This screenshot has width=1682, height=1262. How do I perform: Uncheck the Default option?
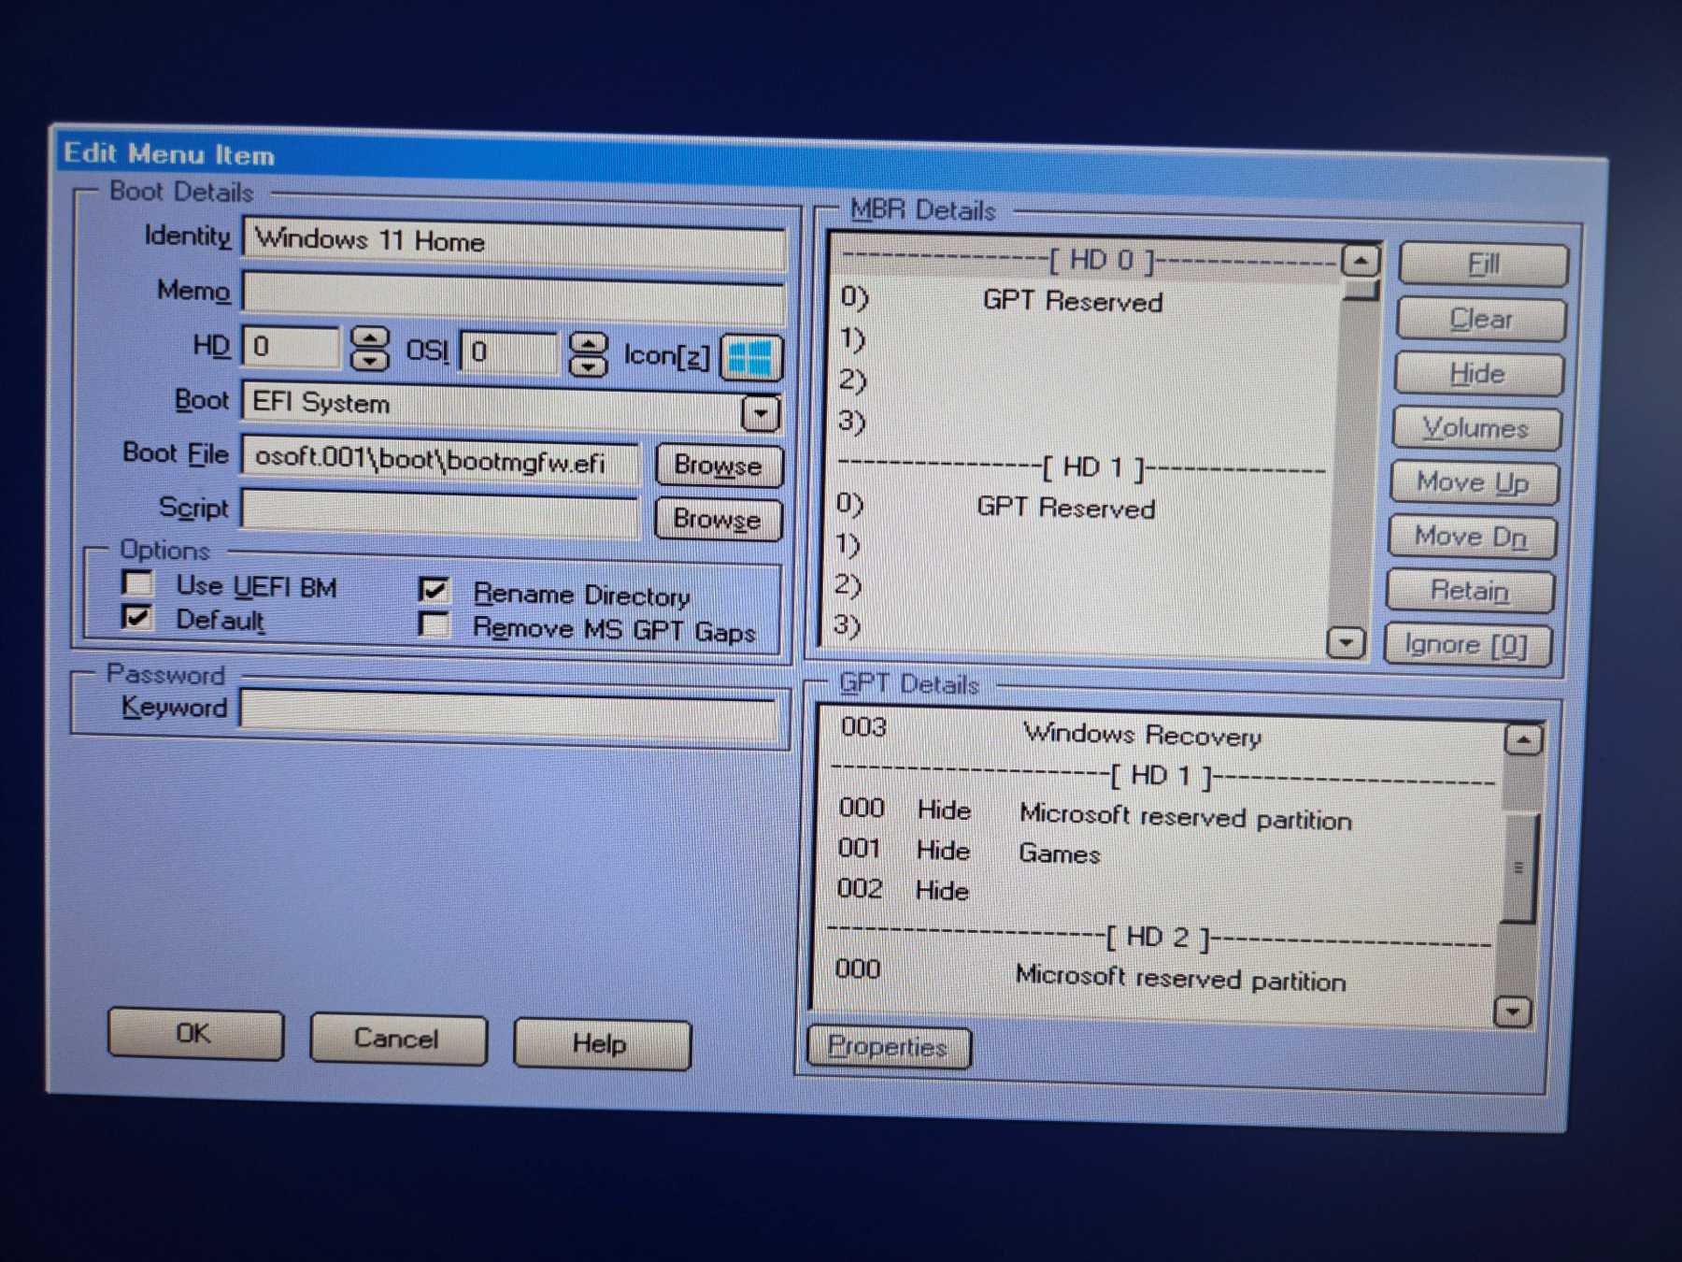(137, 617)
